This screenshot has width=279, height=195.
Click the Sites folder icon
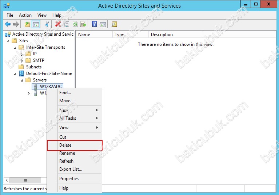[x=14, y=41]
